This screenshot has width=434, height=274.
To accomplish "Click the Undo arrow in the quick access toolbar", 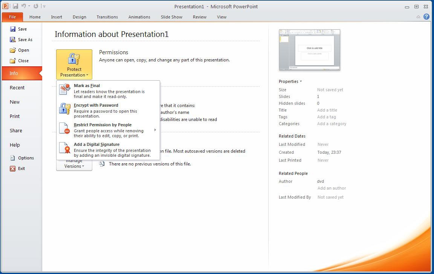I will (23, 6).
